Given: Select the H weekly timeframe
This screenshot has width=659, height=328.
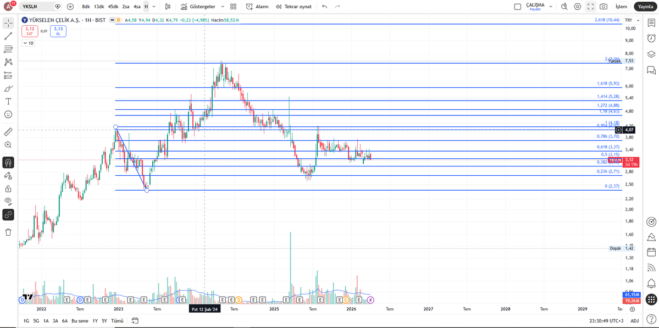Looking at the screenshot, I should pos(146,7).
